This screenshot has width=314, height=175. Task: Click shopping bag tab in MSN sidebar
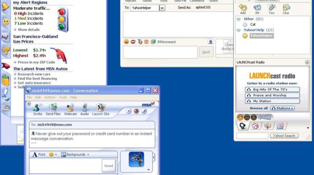(x=6, y=80)
